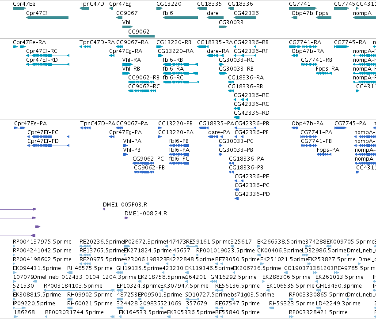This screenshot has width=376, height=319.
Task: Click the Cpr47Ef-RD transcript label
Action: coord(42,60)
